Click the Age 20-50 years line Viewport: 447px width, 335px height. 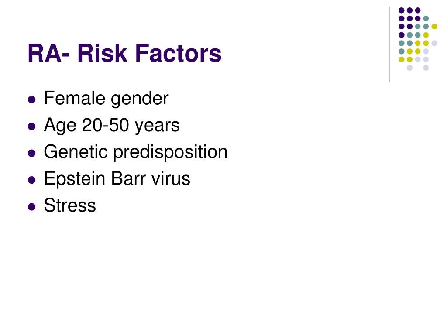tap(112, 126)
